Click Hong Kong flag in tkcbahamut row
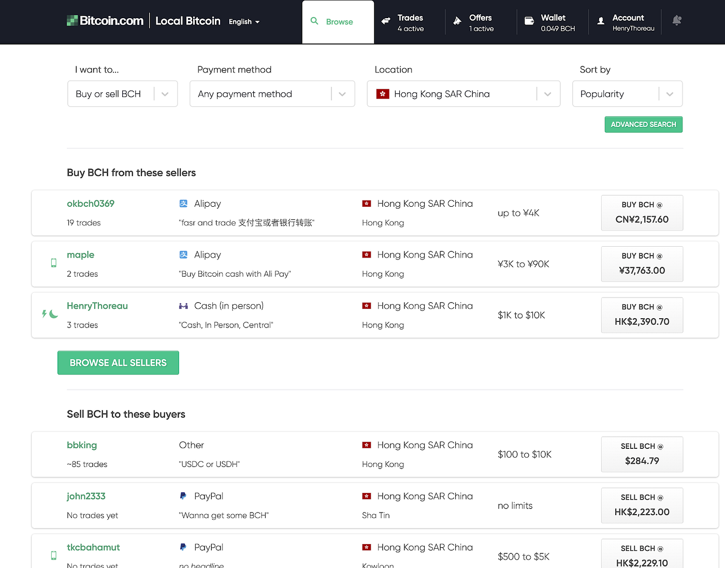 click(x=367, y=547)
